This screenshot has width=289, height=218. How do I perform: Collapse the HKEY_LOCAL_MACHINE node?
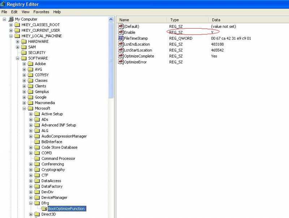tap(11, 36)
